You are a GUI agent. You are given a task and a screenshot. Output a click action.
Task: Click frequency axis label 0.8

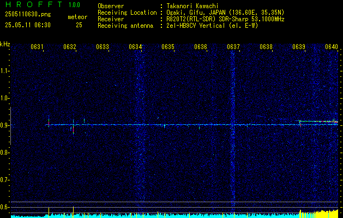4,153
